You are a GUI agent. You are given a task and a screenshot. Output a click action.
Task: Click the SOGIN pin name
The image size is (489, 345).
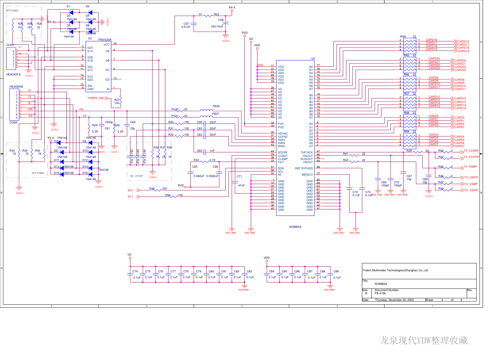click(x=282, y=152)
